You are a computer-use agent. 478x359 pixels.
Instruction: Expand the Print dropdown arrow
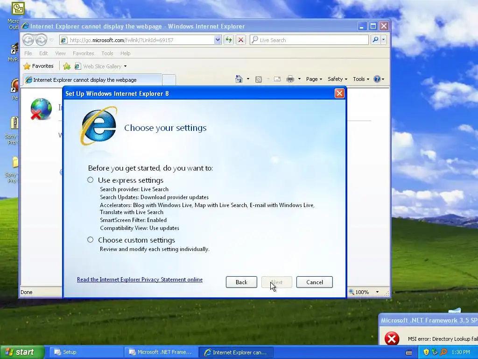pyautogui.click(x=299, y=79)
